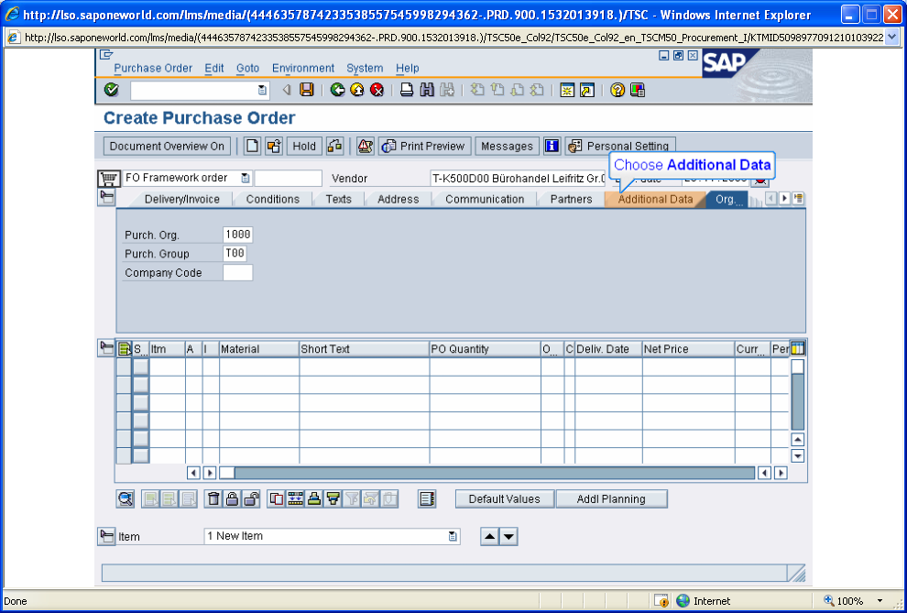Screen dimensions: 907x613
Task: Click the Create new session icon
Action: pos(567,90)
